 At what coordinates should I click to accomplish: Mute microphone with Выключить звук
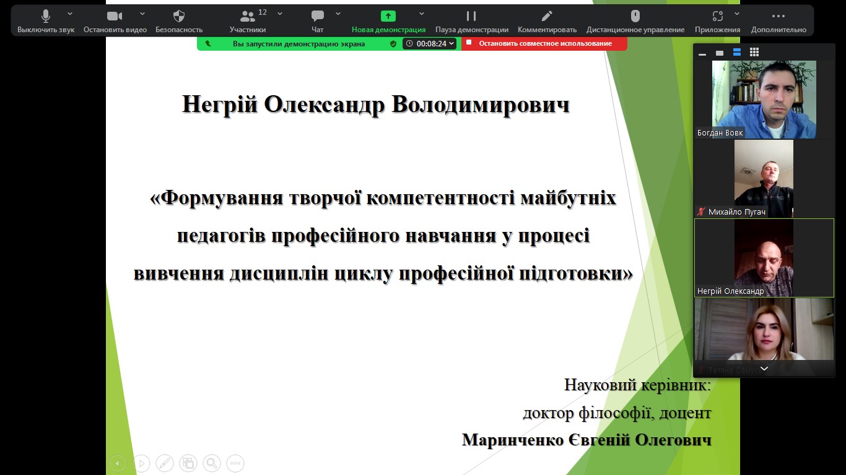coord(46,21)
